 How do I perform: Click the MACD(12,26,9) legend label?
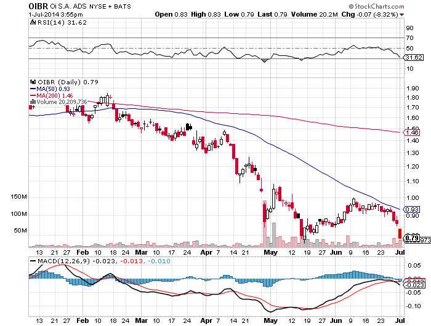(63, 261)
